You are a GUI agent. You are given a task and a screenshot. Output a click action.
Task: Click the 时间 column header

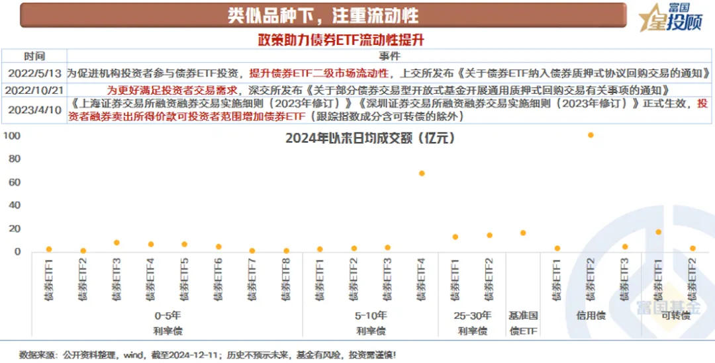[x=34, y=56]
